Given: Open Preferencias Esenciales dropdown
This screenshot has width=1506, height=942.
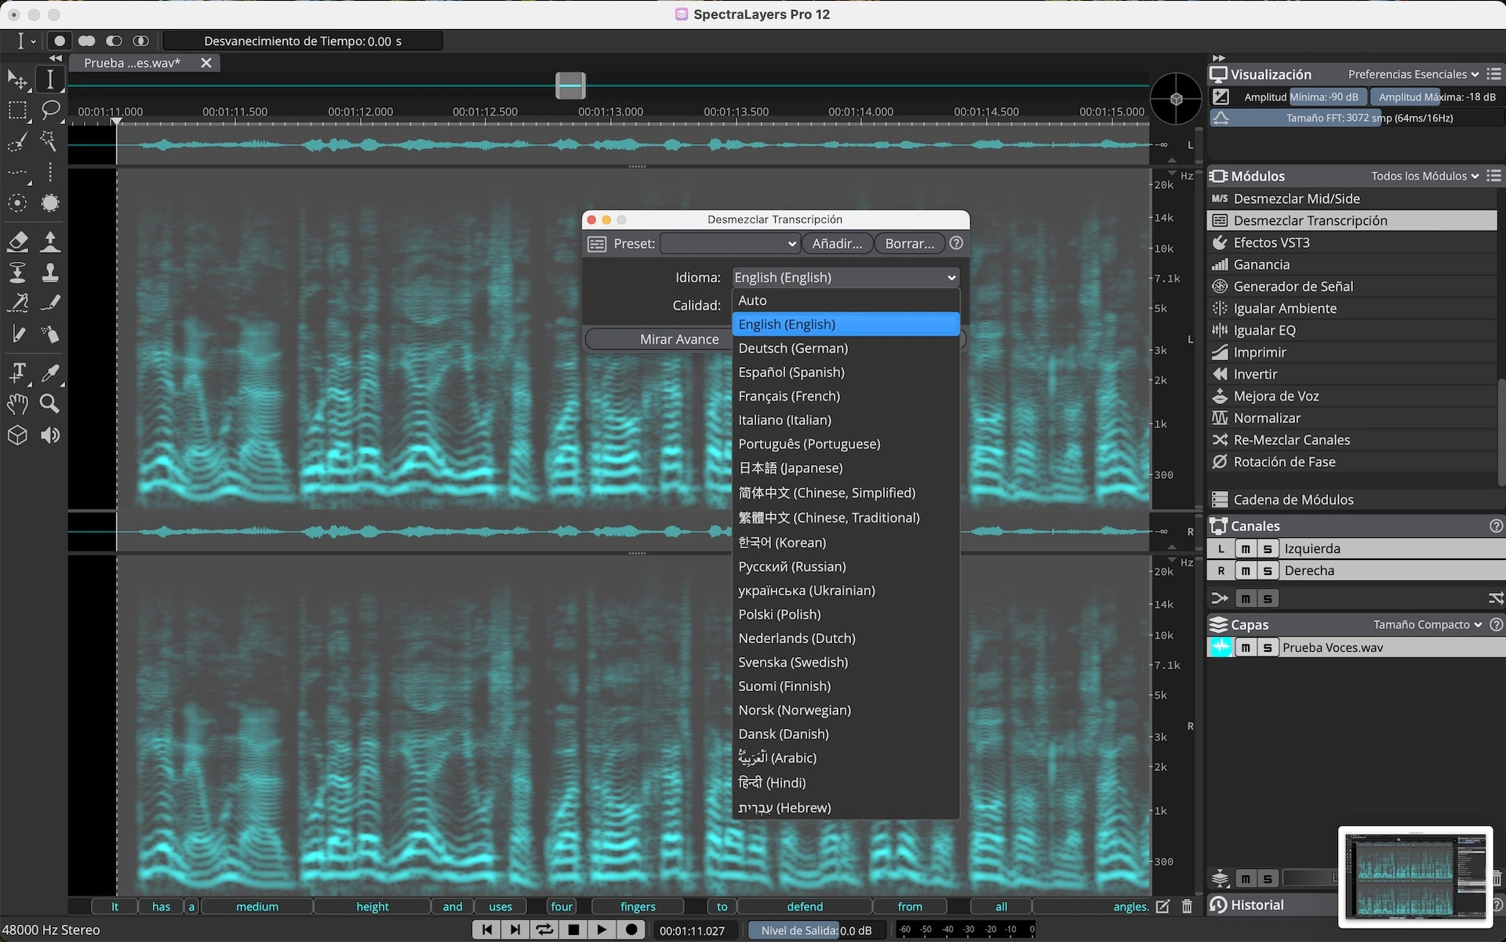Looking at the screenshot, I should click(x=1413, y=75).
